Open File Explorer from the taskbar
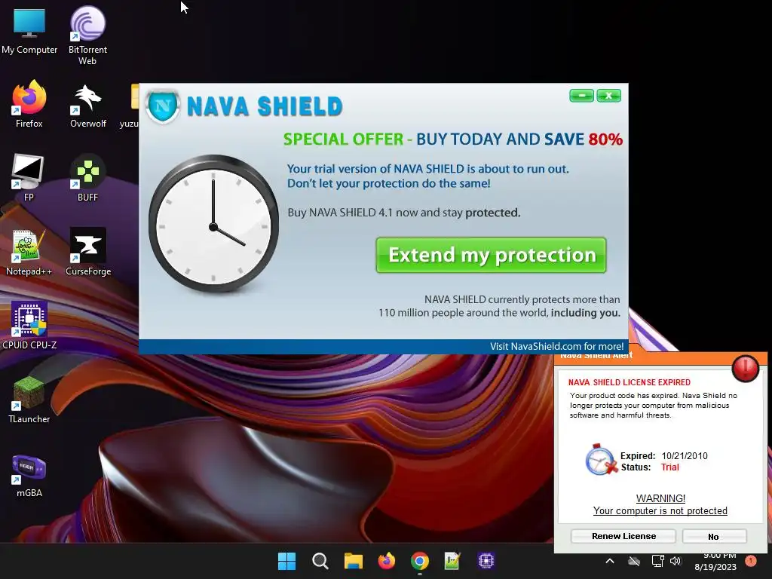Viewport: 772px width, 579px height. (354, 561)
